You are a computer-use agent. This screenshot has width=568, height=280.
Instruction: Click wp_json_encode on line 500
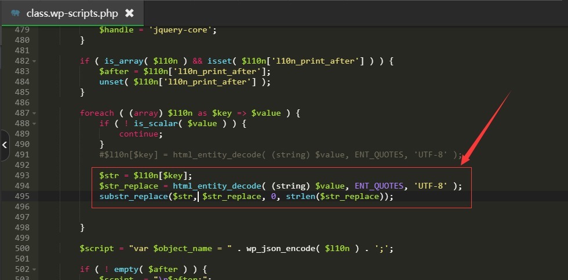[281, 249]
